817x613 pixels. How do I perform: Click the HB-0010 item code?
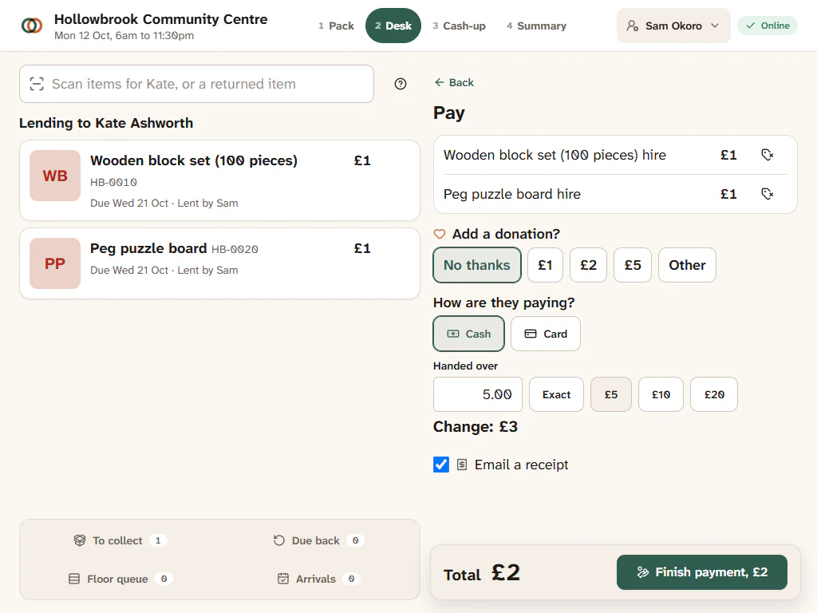pos(113,183)
